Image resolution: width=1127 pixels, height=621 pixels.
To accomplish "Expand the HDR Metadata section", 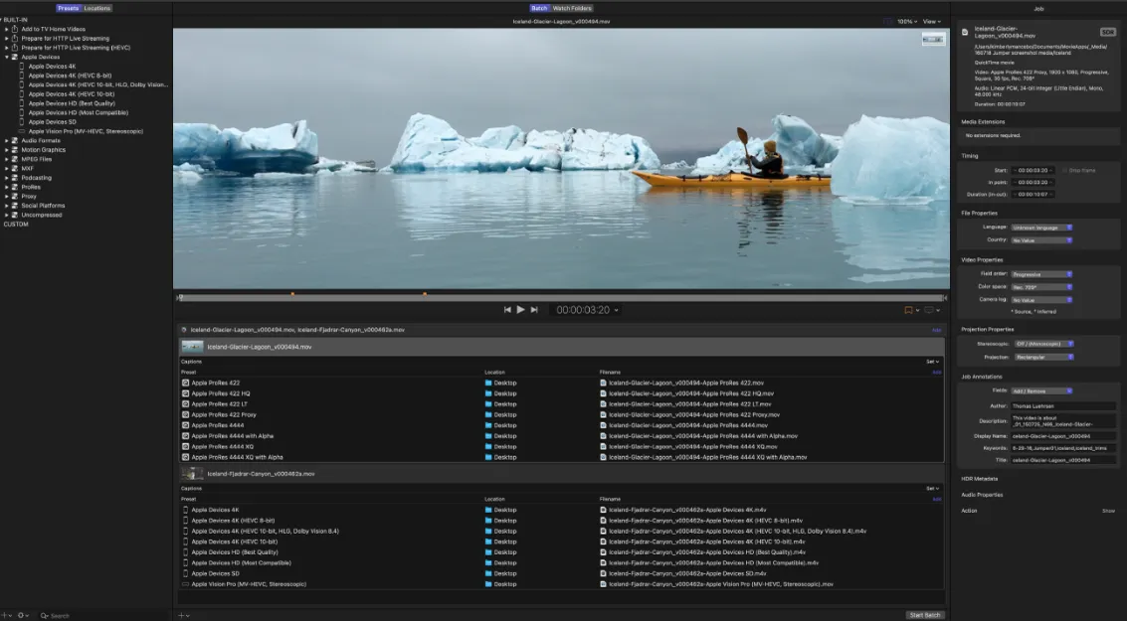I will point(980,479).
